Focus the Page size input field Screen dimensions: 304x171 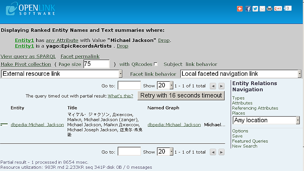97,64
